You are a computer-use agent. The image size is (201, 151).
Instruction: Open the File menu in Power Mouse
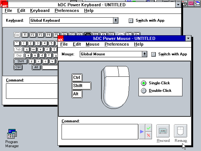tap(64, 44)
